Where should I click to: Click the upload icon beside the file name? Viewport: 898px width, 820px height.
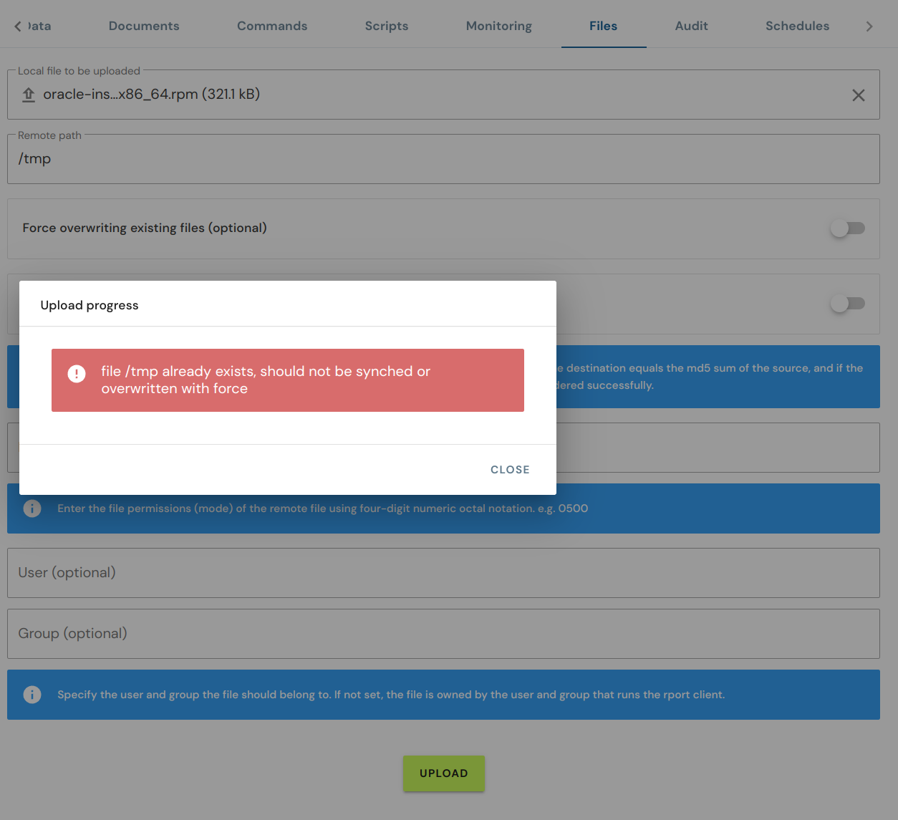(29, 95)
